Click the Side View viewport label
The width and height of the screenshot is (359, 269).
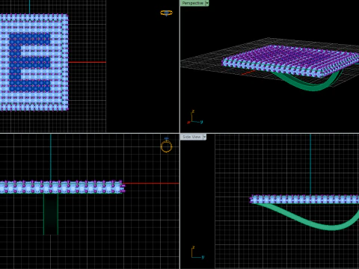point(191,137)
